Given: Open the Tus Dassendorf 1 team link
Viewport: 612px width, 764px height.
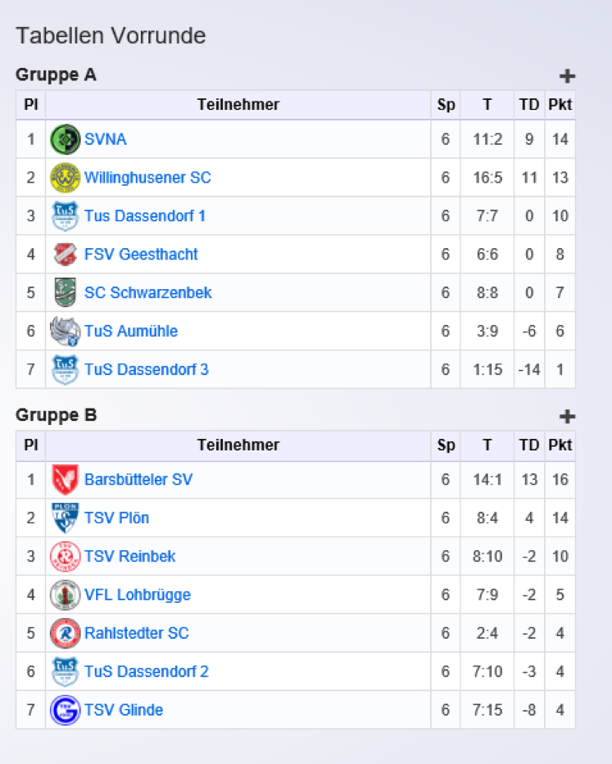Looking at the screenshot, I should [x=145, y=216].
